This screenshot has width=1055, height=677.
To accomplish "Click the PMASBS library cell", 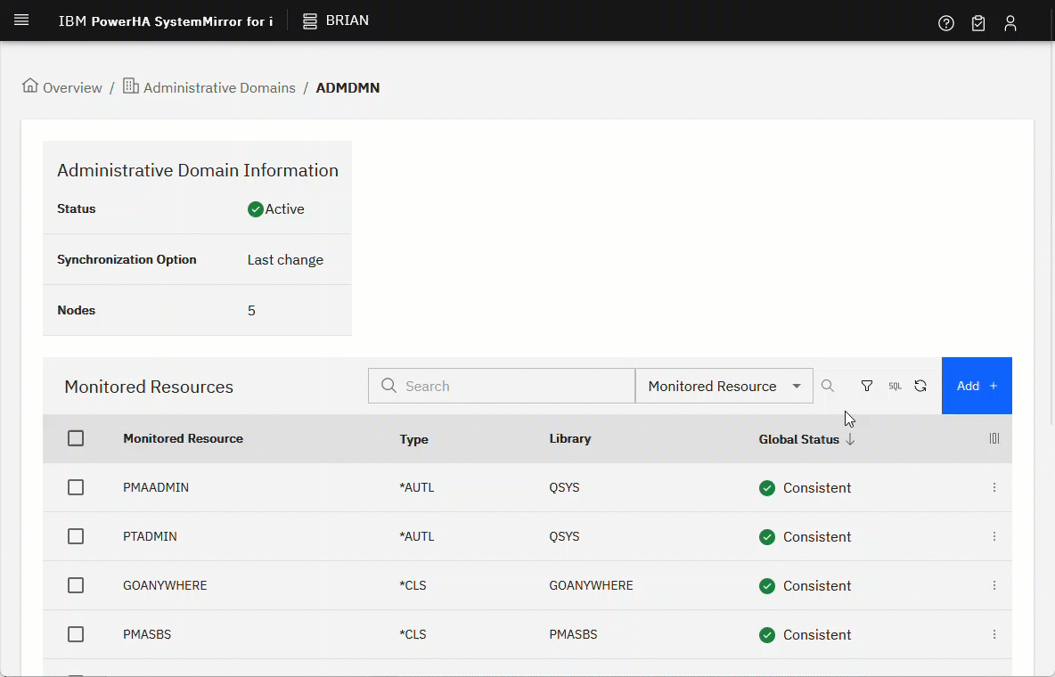I will pos(573,634).
